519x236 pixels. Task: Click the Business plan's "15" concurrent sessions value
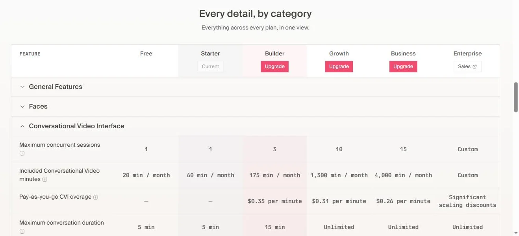coord(403,149)
